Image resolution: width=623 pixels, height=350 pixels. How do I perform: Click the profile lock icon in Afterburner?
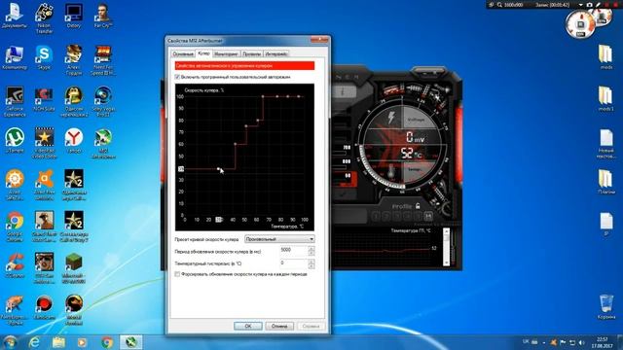[x=418, y=206]
